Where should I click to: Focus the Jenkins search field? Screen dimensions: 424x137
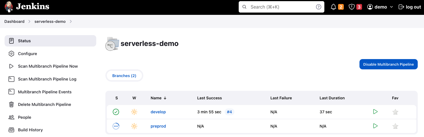278,7
